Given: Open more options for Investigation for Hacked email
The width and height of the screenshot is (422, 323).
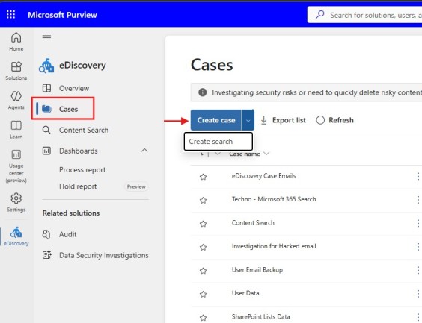Looking at the screenshot, I should pos(418,247).
